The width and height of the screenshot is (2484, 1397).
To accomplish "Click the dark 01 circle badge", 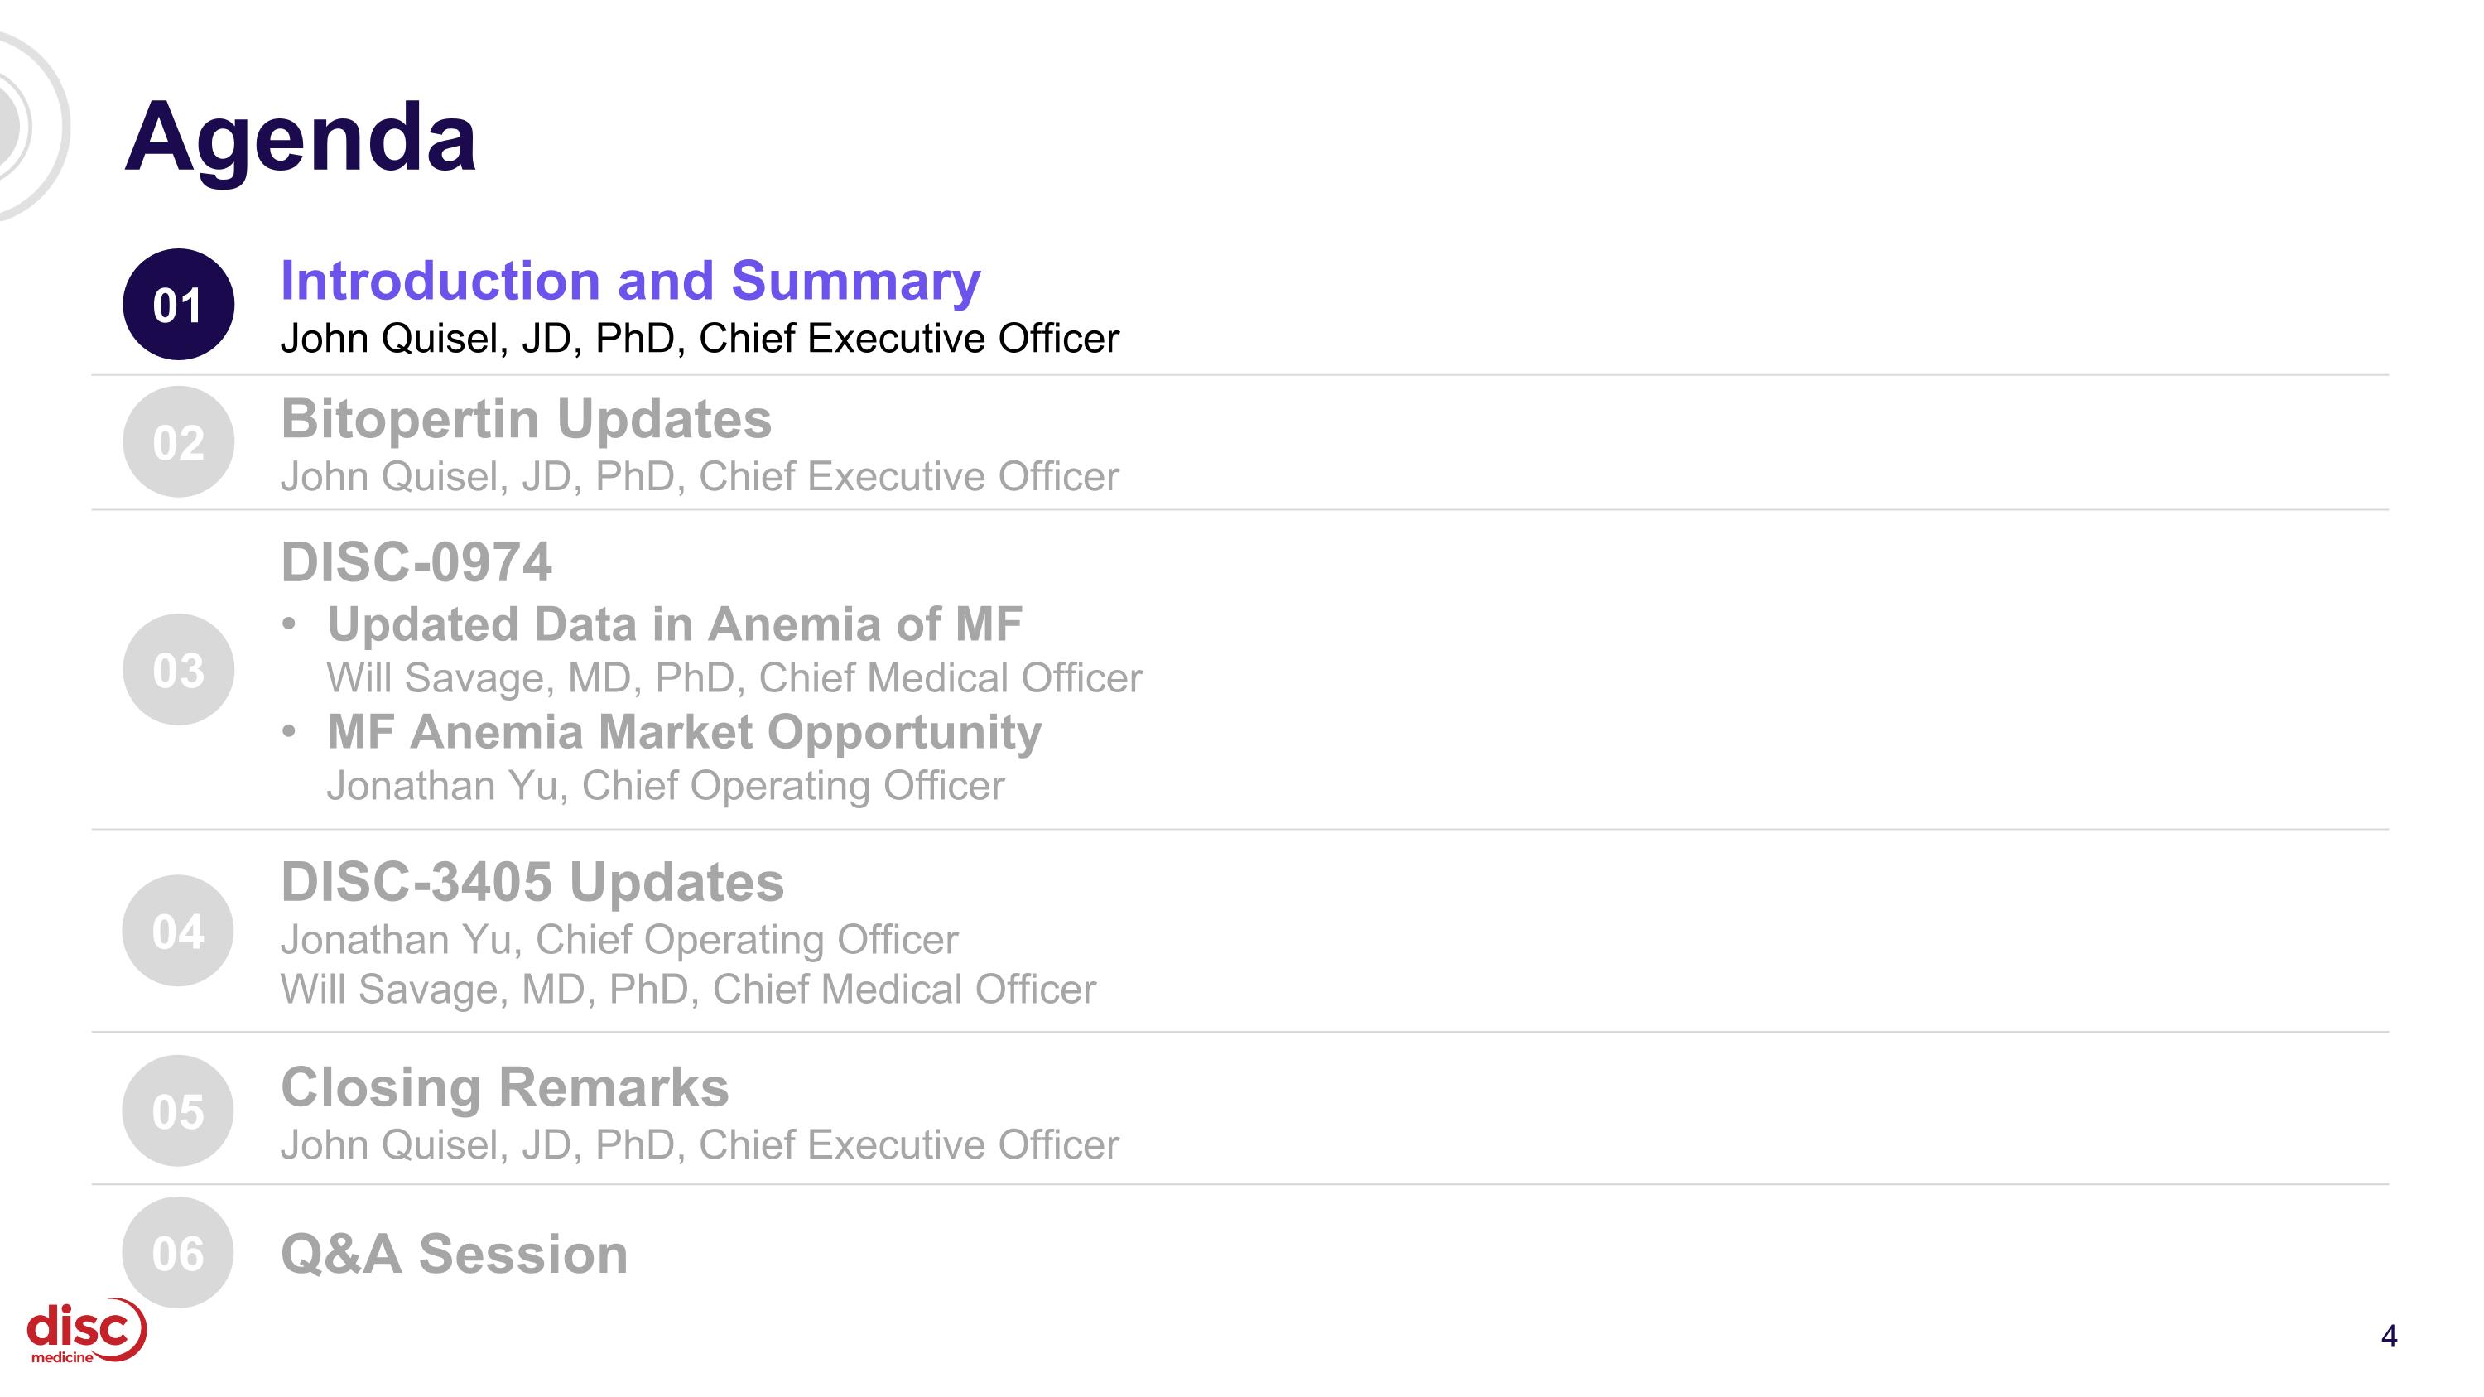I will [178, 305].
